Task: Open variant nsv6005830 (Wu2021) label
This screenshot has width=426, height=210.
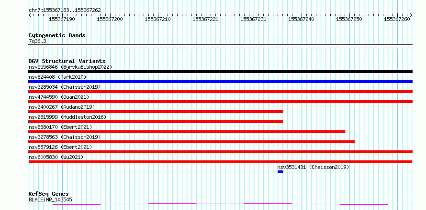Action: 56,157
